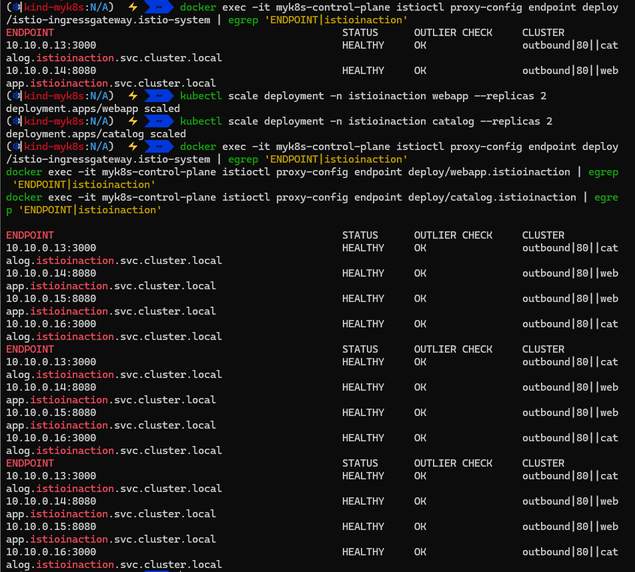This screenshot has width=635, height=572.
Task: Click CLUSTER header in the bottommost table
Action: click(x=543, y=463)
